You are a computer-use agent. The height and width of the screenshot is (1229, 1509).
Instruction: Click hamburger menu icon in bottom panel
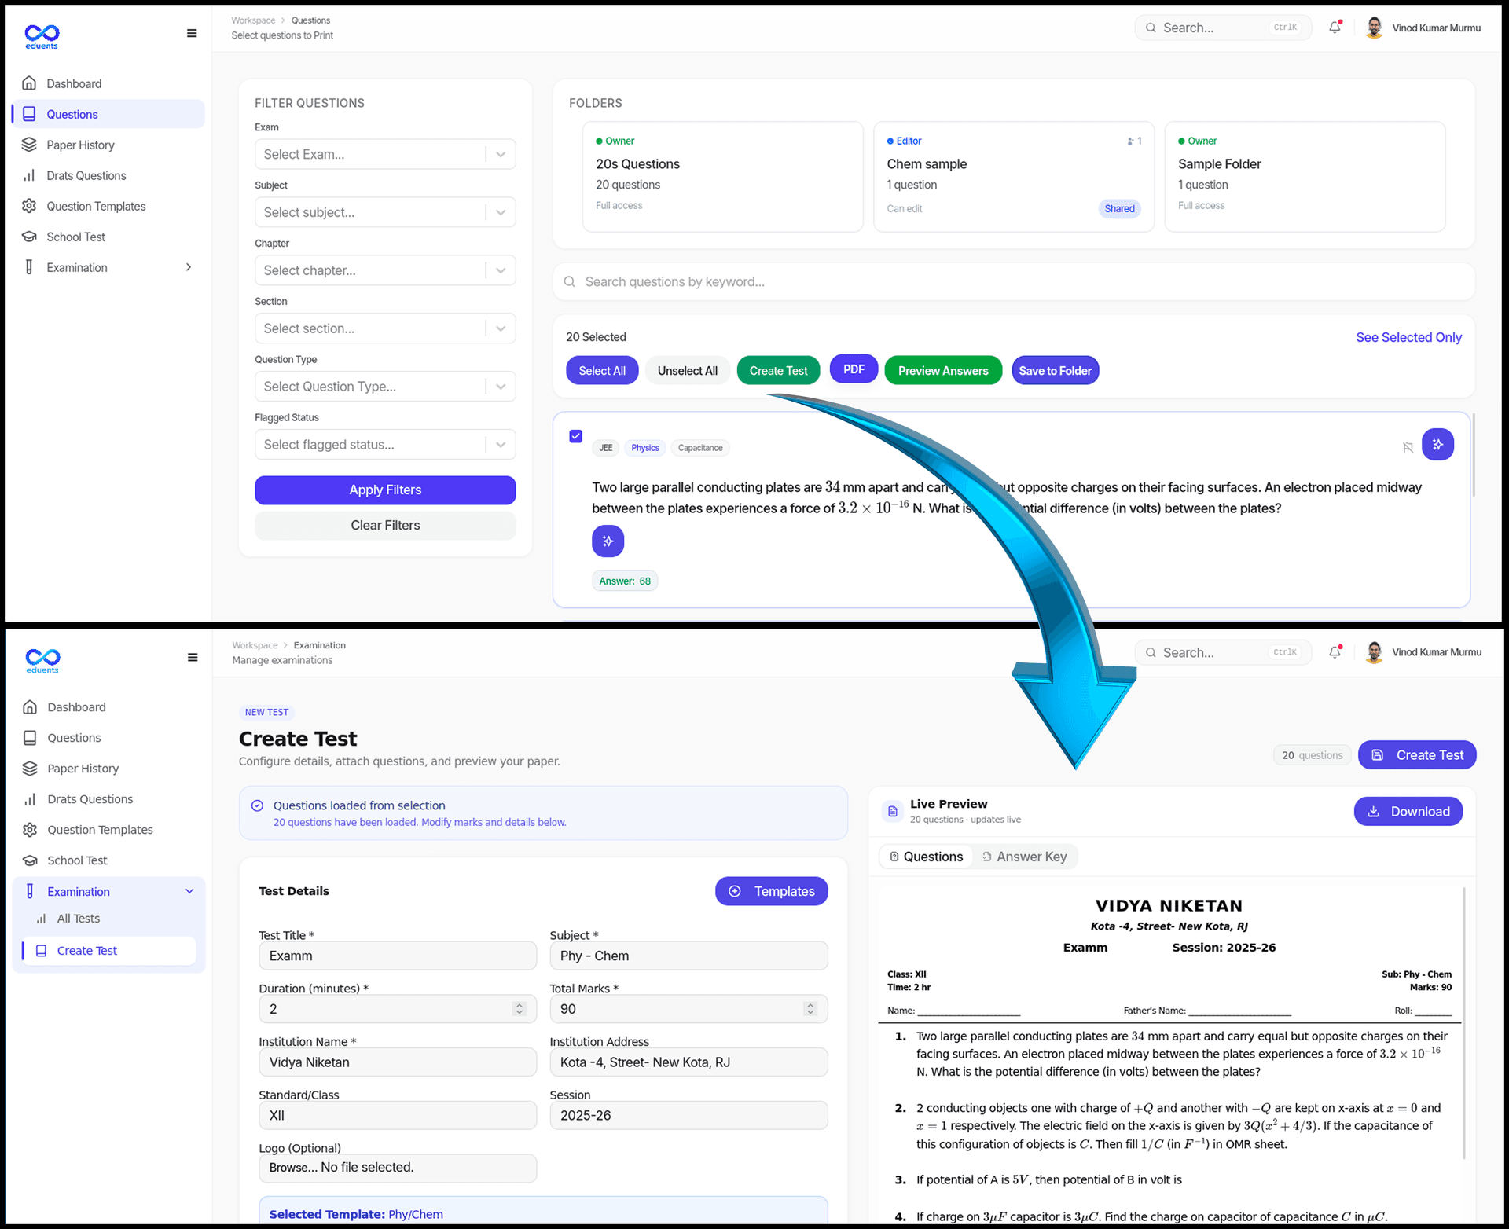pos(193,658)
